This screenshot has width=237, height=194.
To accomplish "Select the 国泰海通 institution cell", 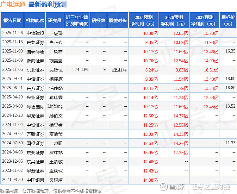I will (35, 52).
